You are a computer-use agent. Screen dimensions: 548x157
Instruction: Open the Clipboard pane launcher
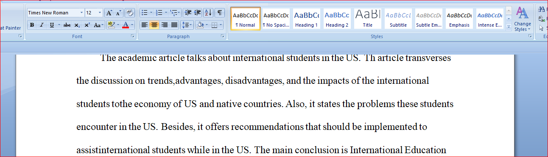coord(20,36)
